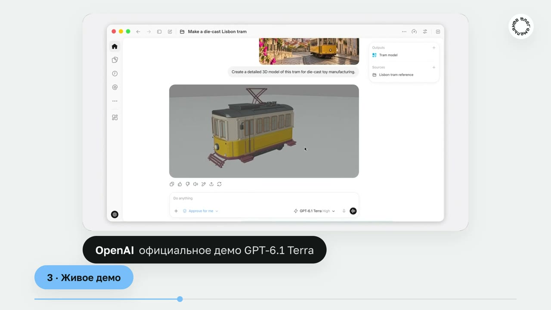Open the sliders settings icon in the title bar
The width and height of the screenshot is (551, 310).
(425, 31)
